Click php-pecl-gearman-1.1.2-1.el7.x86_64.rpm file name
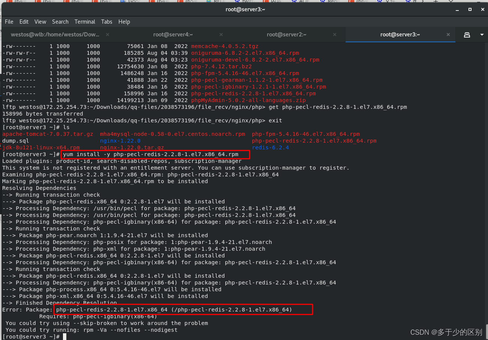This screenshot has height=340, width=488. pyautogui.click(x=257, y=80)
